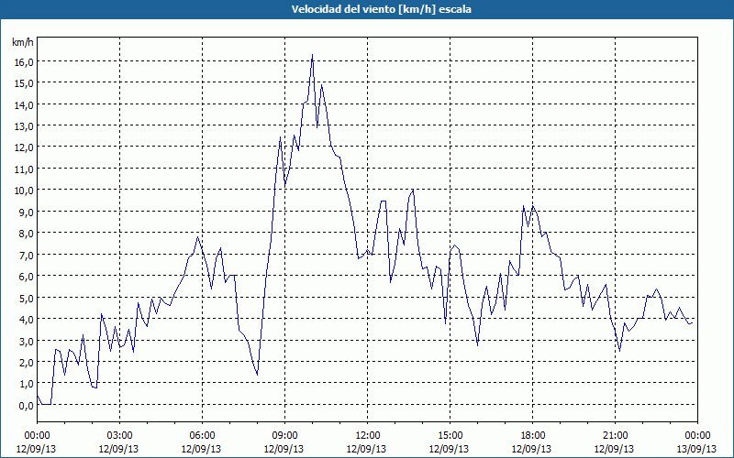The height and width of the screenshot is (458, 734).
Task: Select the 14,0 value on vertical axis
Action: 26,104
